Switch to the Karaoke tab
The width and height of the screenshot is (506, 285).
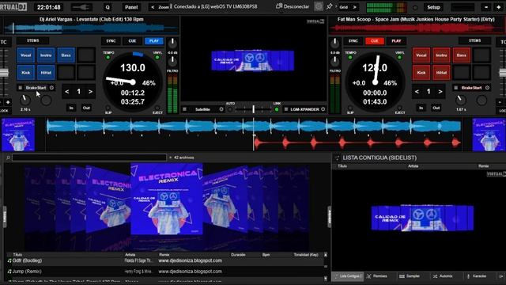pyautogui.click(x=476, y=276)
